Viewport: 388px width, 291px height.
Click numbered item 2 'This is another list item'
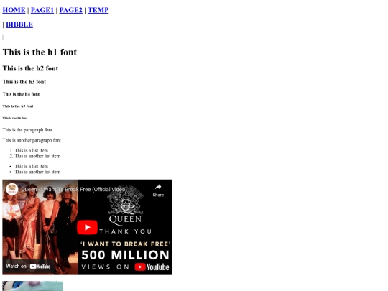click(37, 156)
